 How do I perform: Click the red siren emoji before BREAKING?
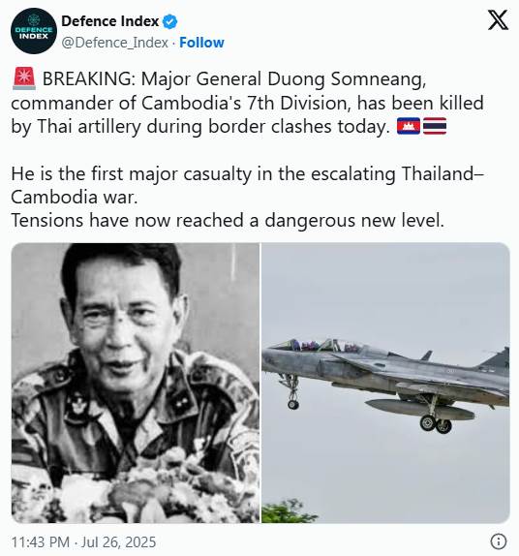point(24,78)
